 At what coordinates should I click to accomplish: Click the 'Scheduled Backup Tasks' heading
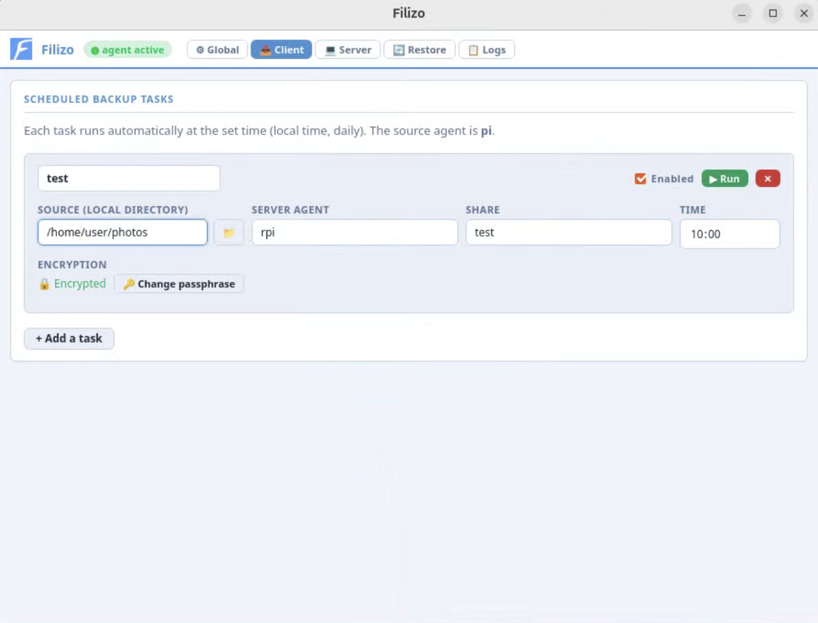point(98,99)
